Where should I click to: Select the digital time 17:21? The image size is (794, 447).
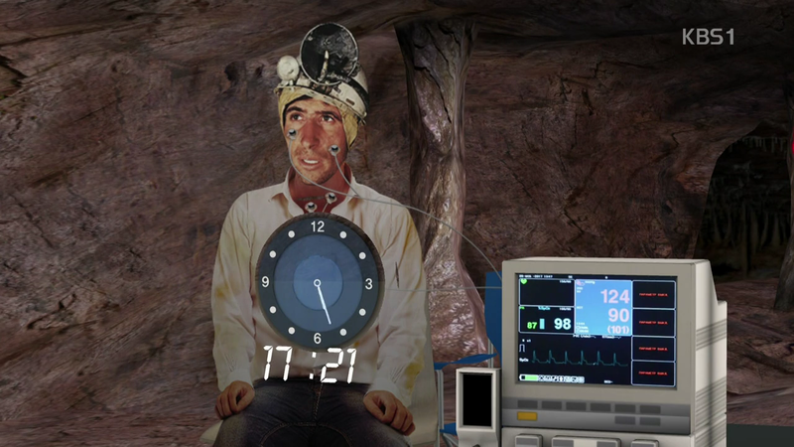[310, 364]
